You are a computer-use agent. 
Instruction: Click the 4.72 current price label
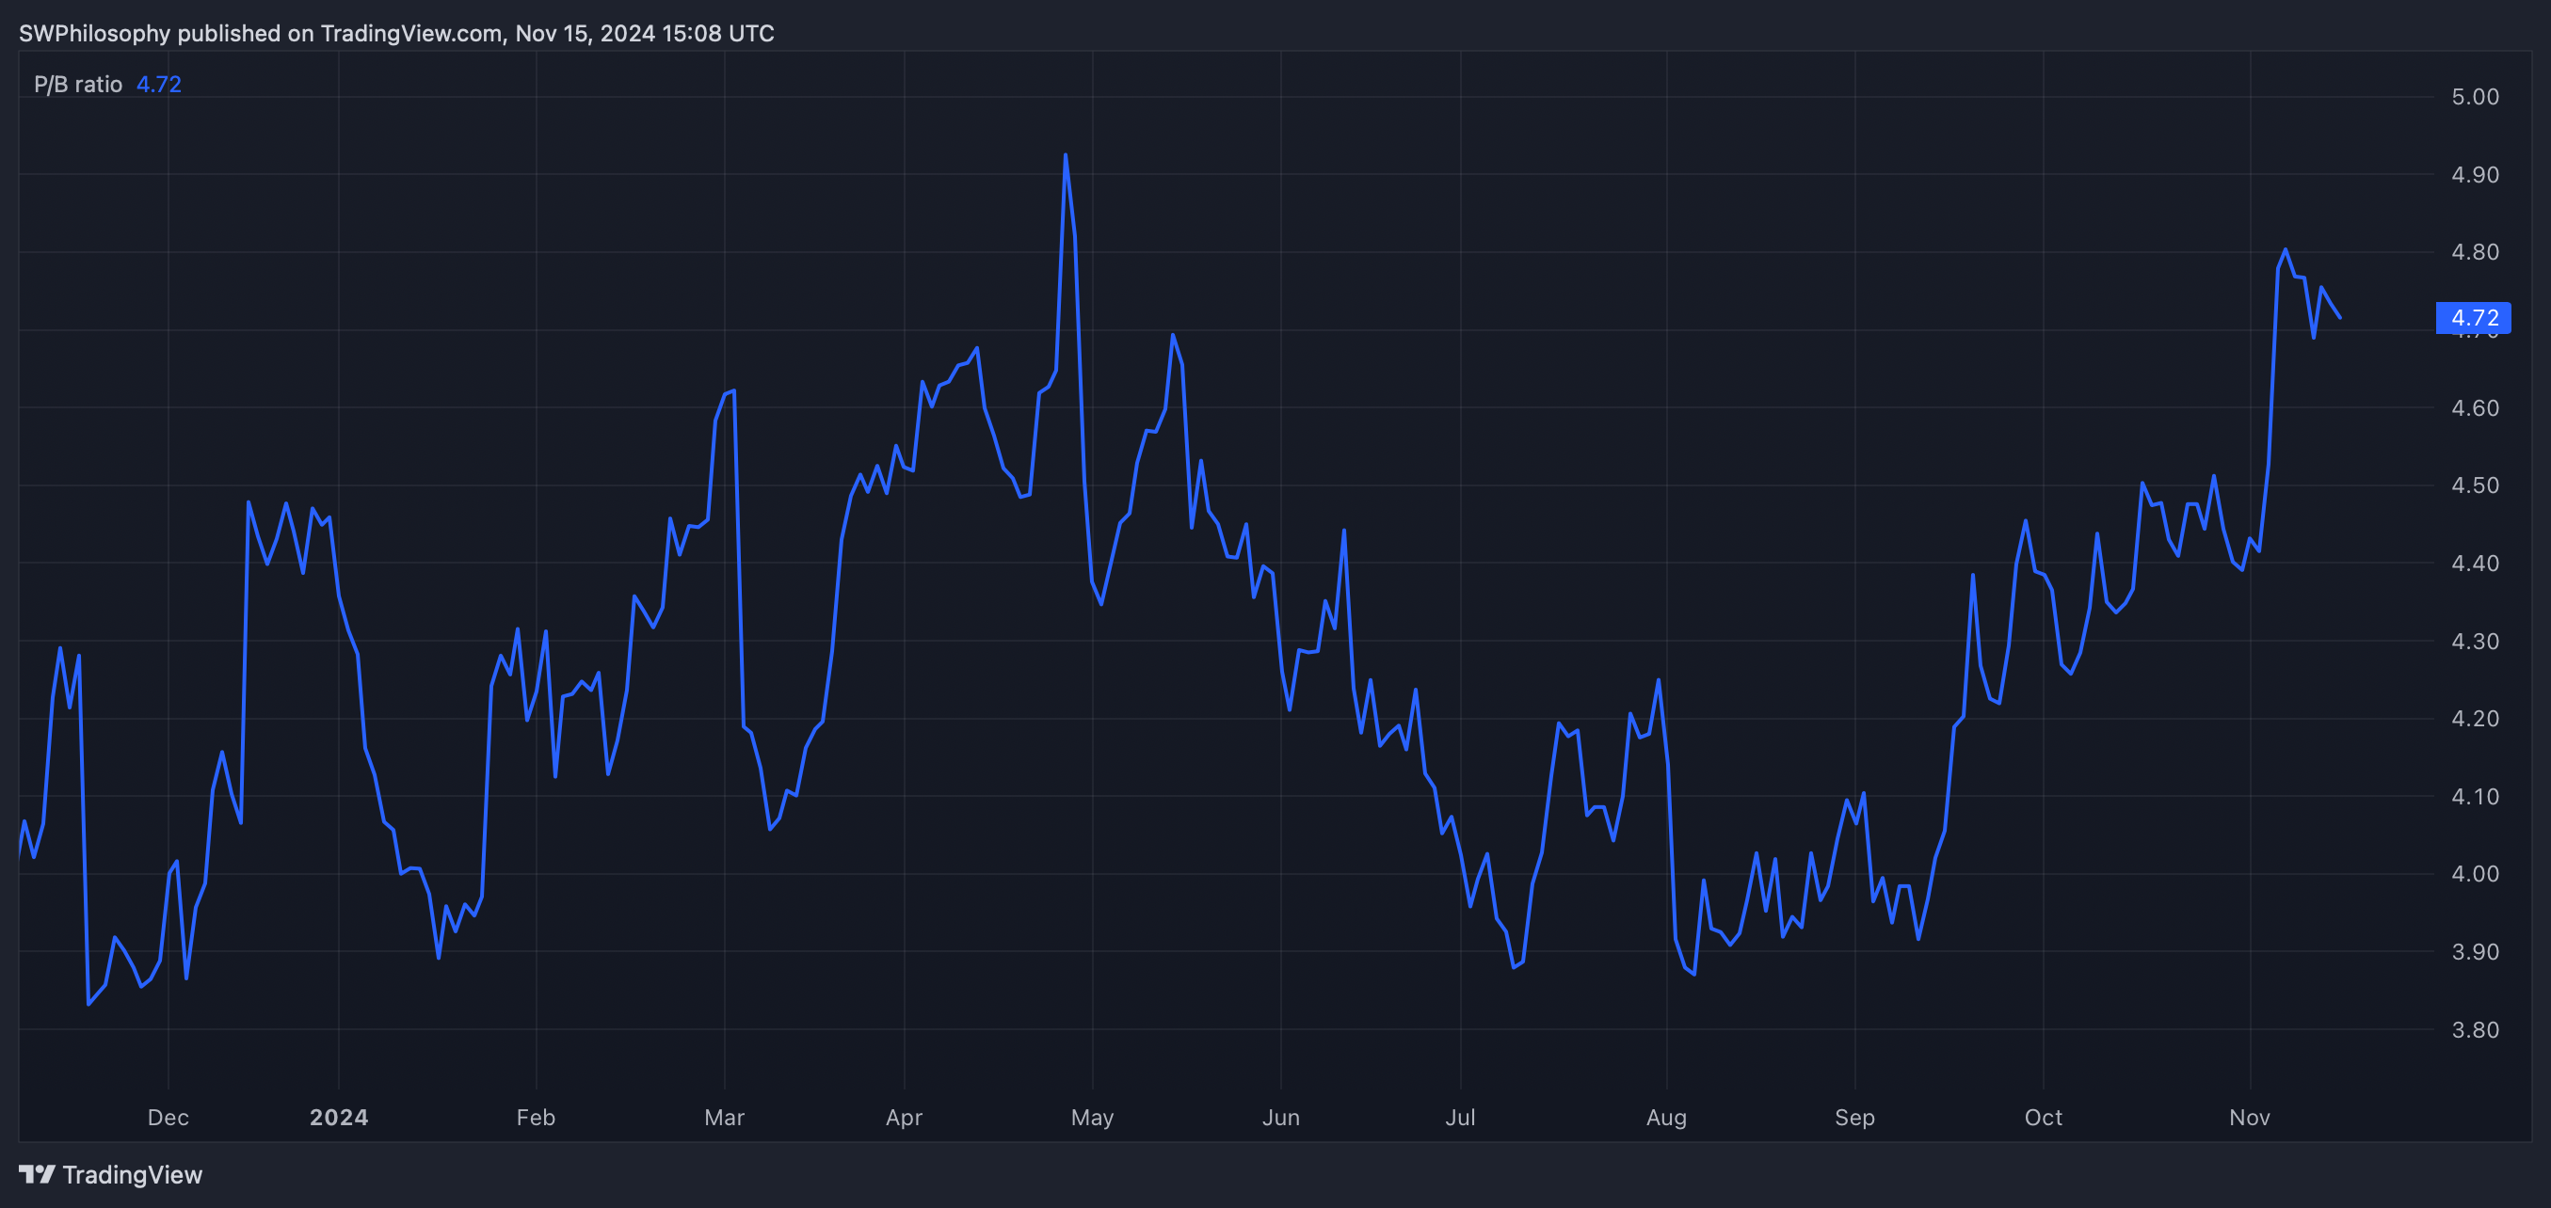tap(2473, 318)
